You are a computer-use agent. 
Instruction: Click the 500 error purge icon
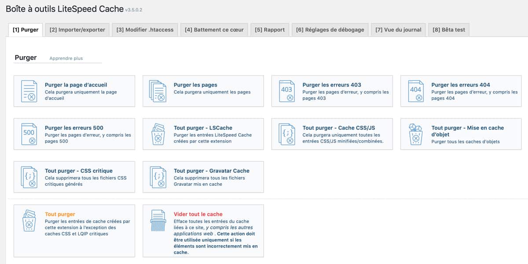(28, 134)
